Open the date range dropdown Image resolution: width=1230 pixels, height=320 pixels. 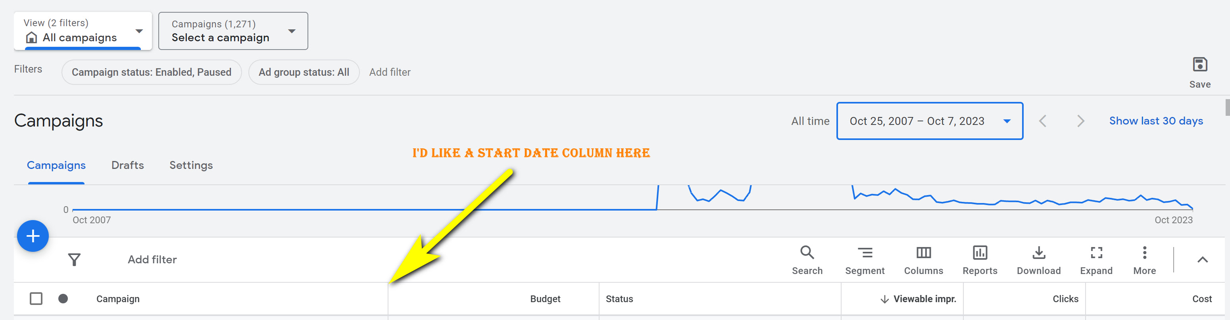[929, 121]
